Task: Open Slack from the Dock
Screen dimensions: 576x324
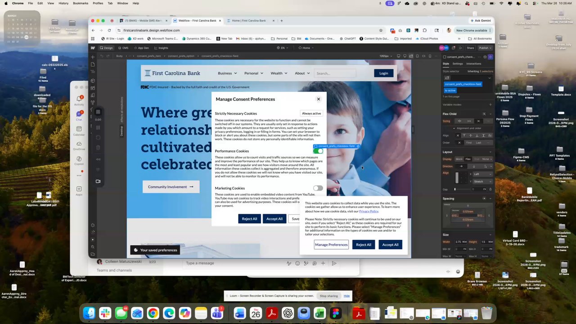Action: [105, 313]
